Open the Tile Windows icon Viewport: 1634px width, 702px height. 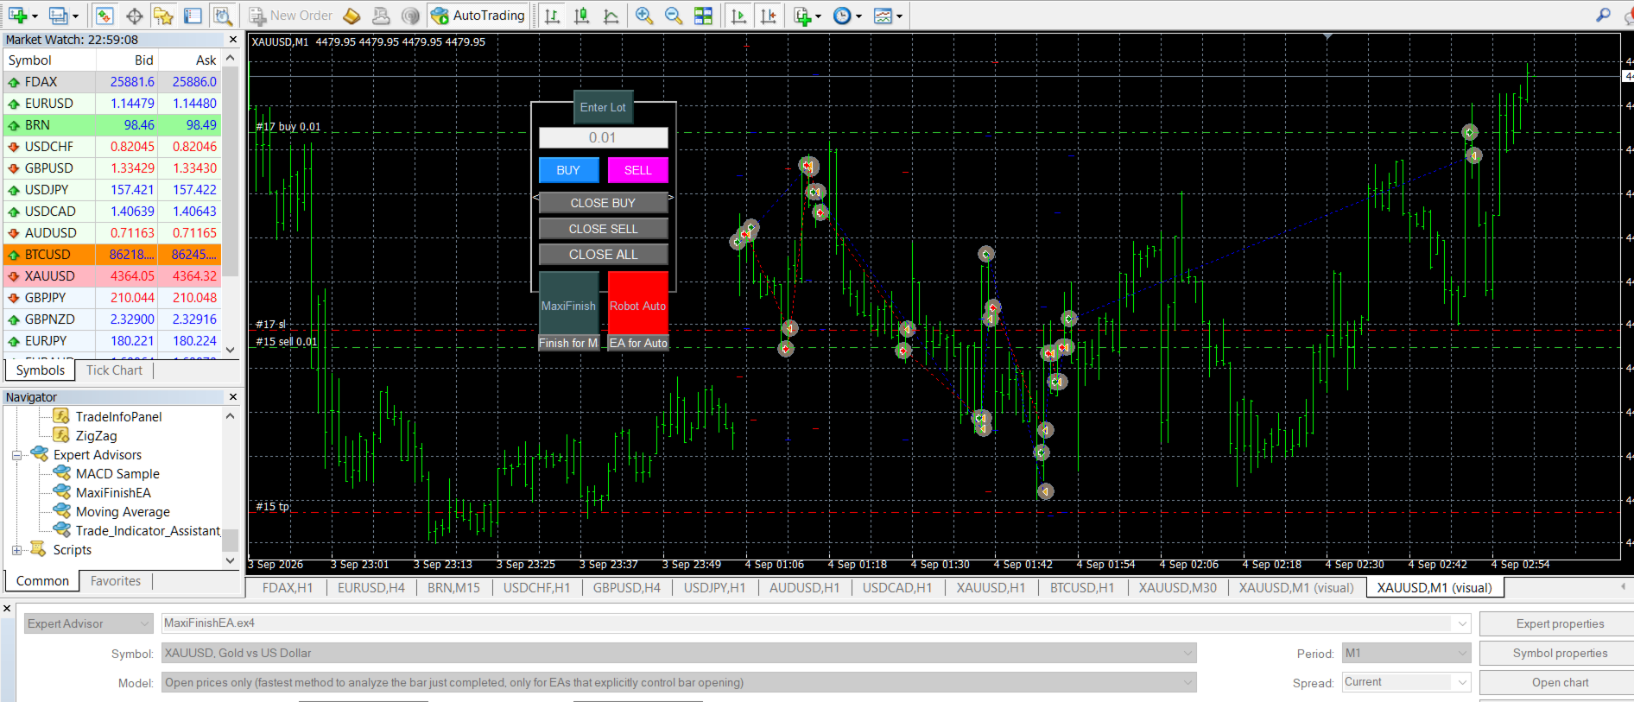click(704, 16)
